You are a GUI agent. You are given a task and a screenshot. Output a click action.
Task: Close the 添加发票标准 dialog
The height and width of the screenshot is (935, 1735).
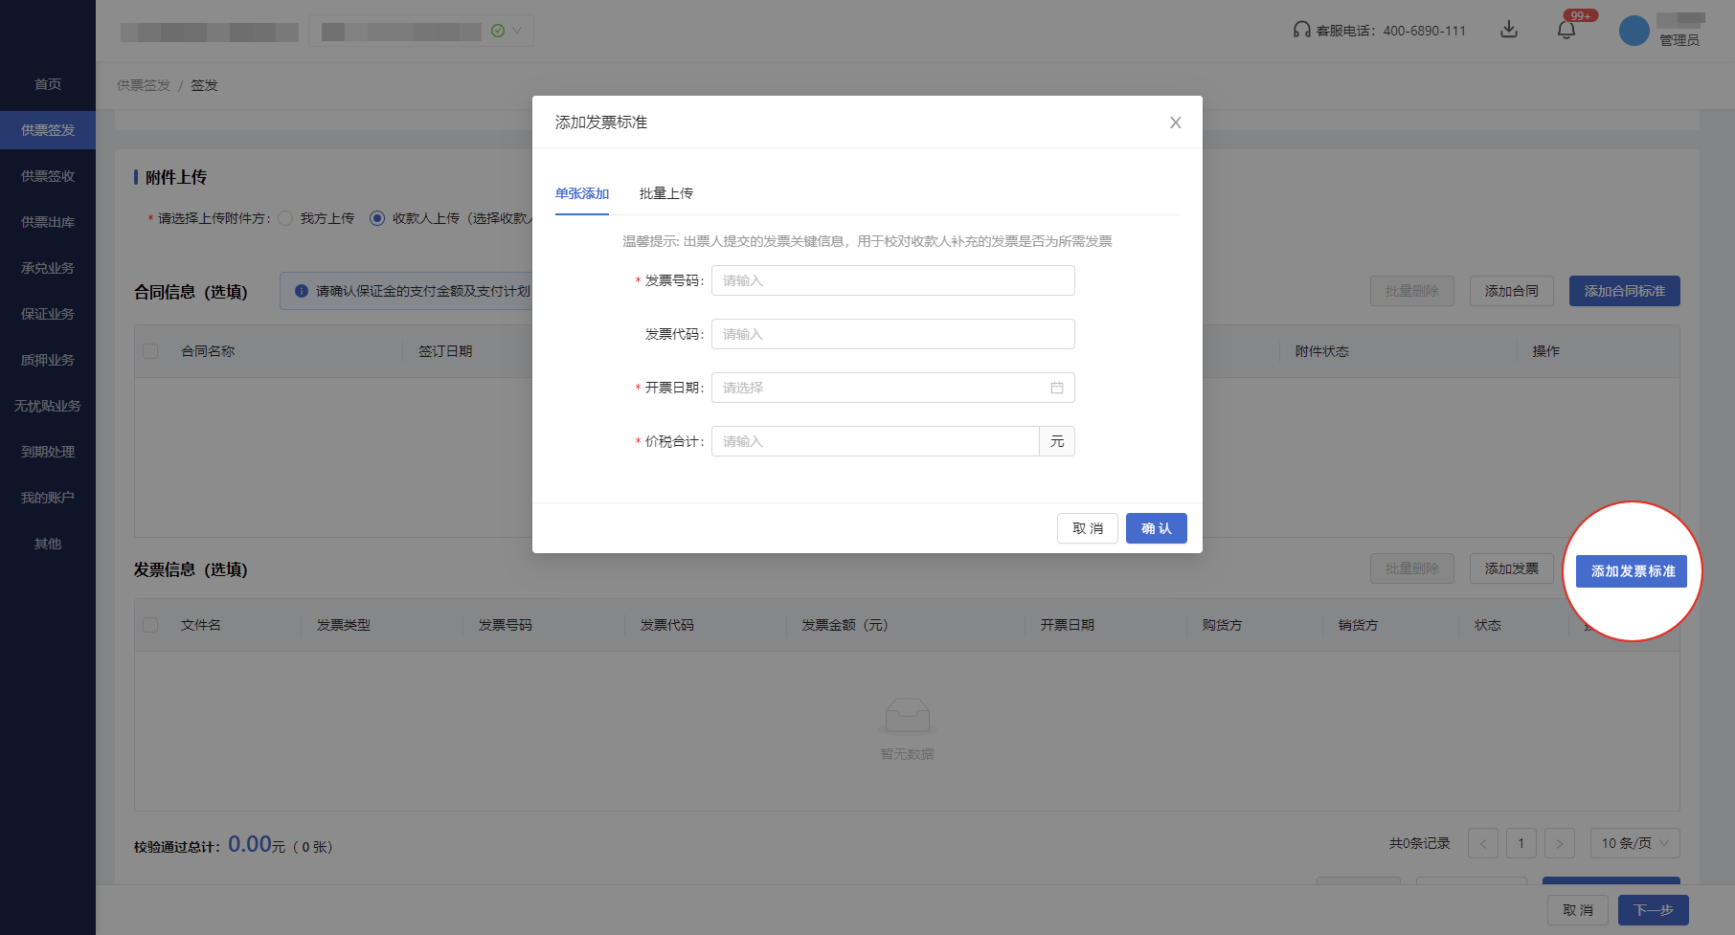(1176, 122)
